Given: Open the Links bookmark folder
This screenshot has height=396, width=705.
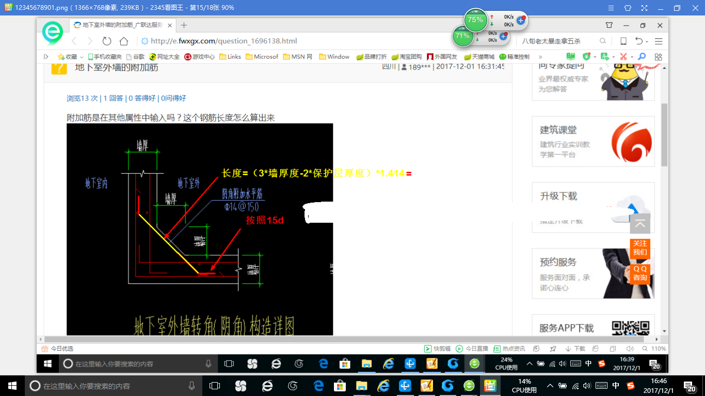Looking at the screenshot, I should (230, 57).
